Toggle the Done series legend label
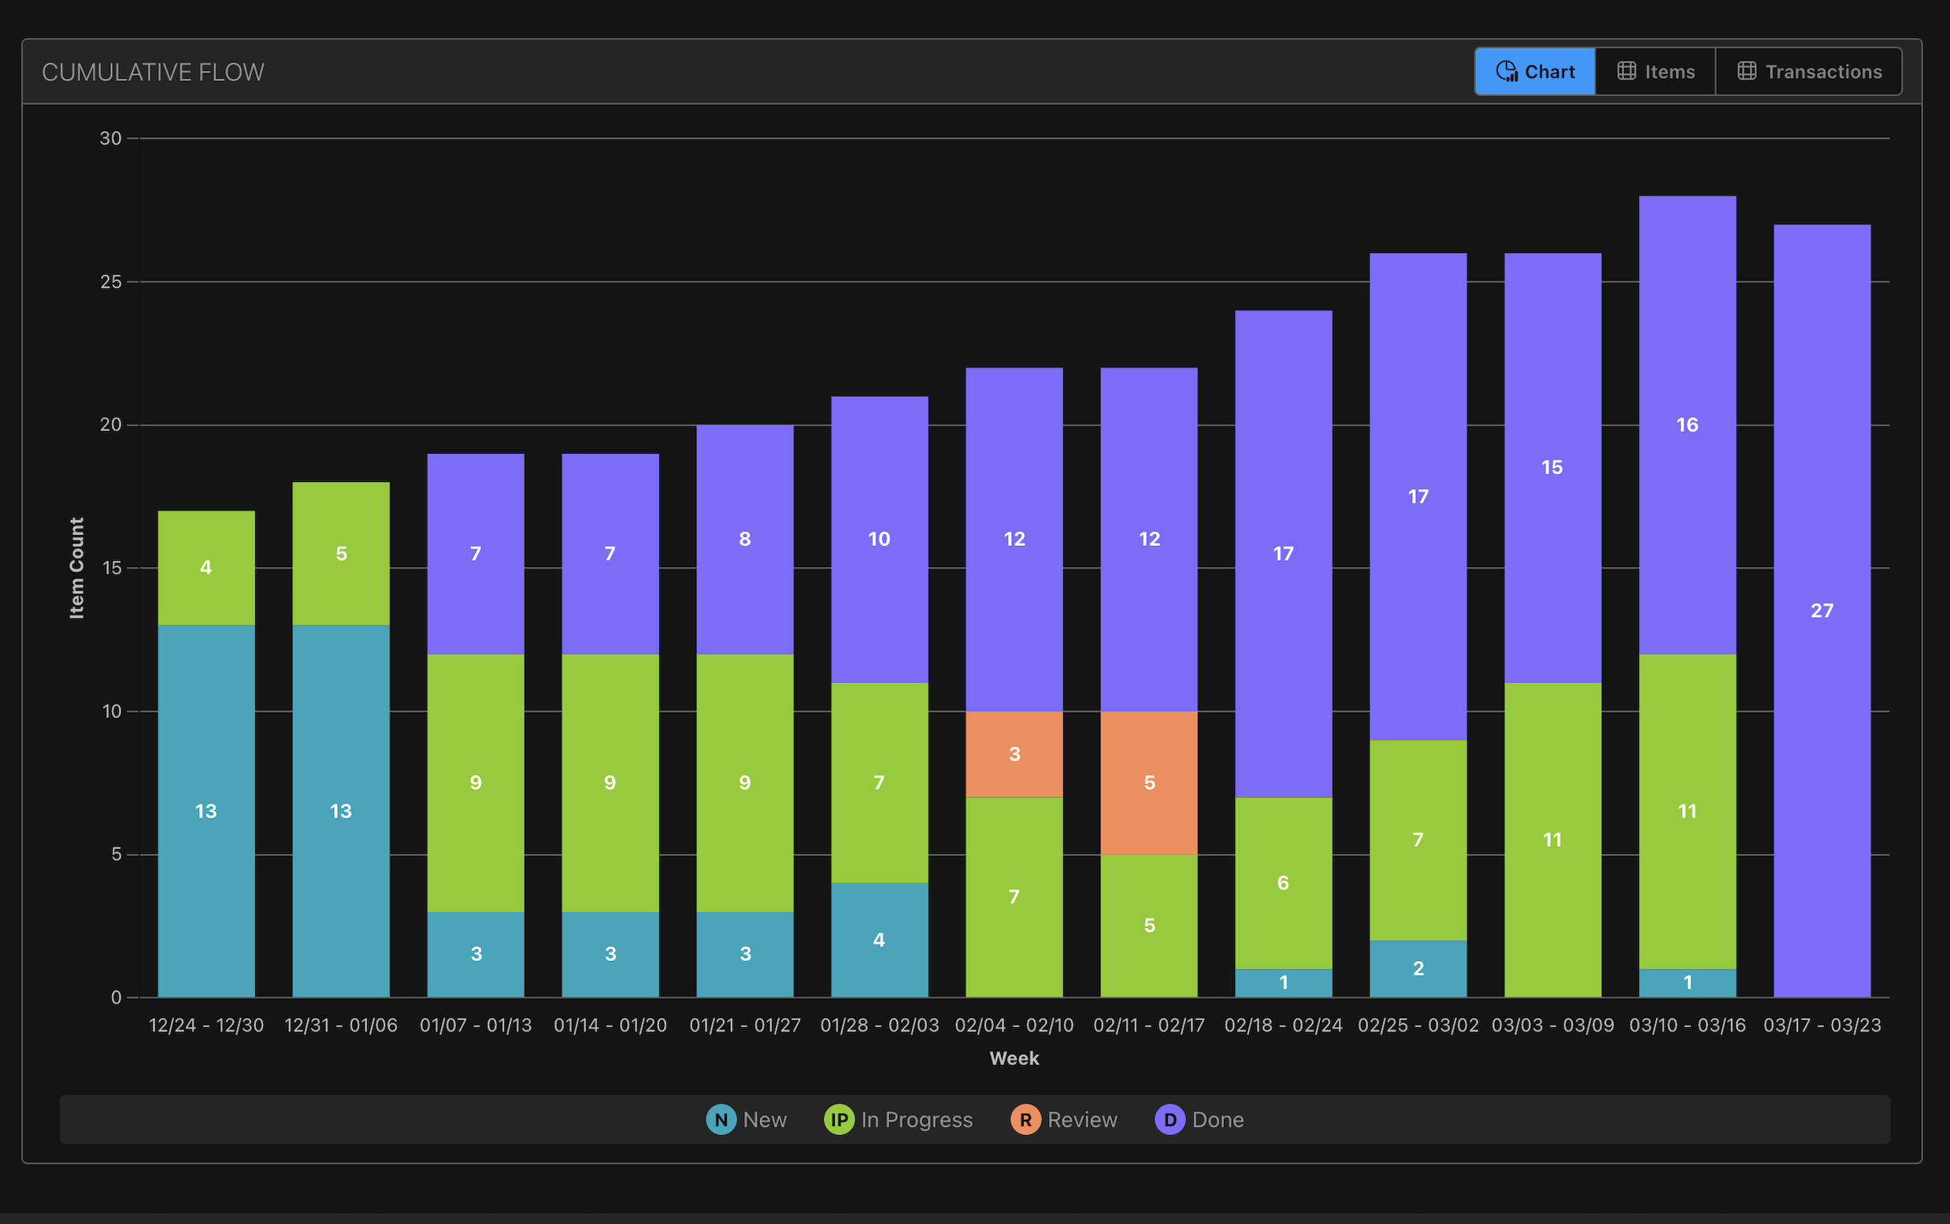 pos(1218,1119)
